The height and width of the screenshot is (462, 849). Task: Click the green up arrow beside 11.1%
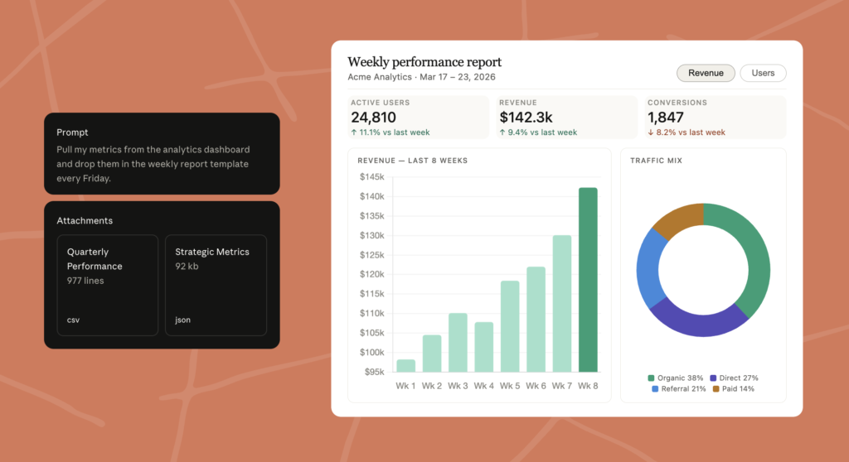353,132
